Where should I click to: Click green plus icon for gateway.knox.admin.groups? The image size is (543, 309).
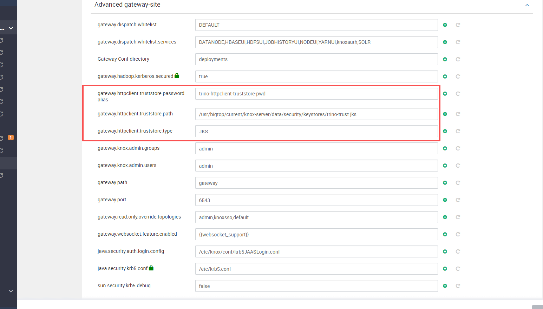(x=445, y=148)
